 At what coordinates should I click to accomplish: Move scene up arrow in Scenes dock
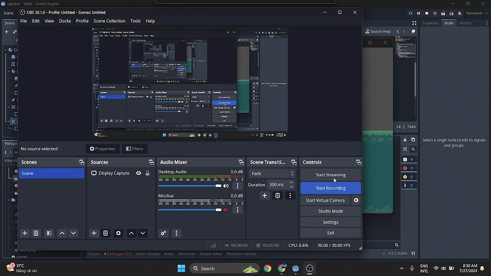tap(62, 233)
